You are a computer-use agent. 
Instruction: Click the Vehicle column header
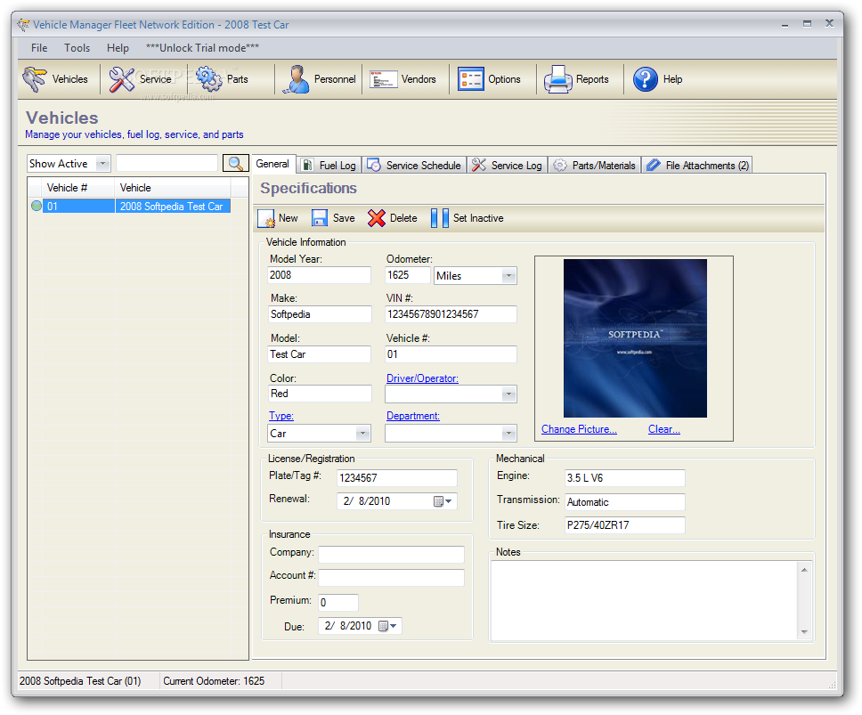pos(173,187)
